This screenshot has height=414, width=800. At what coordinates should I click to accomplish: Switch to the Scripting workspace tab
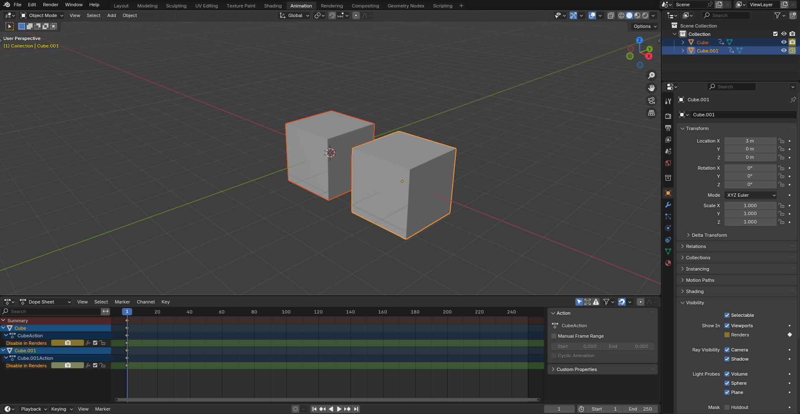pos(442,5)
